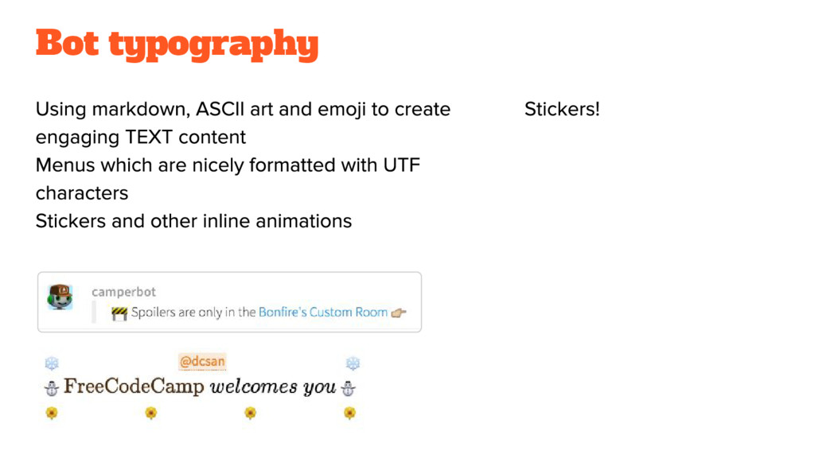Image resolution: width=815 pixels, height=458 pixels.
Task: Select the snowflake emoji left of @dcsan
Action: click(52, 363)
